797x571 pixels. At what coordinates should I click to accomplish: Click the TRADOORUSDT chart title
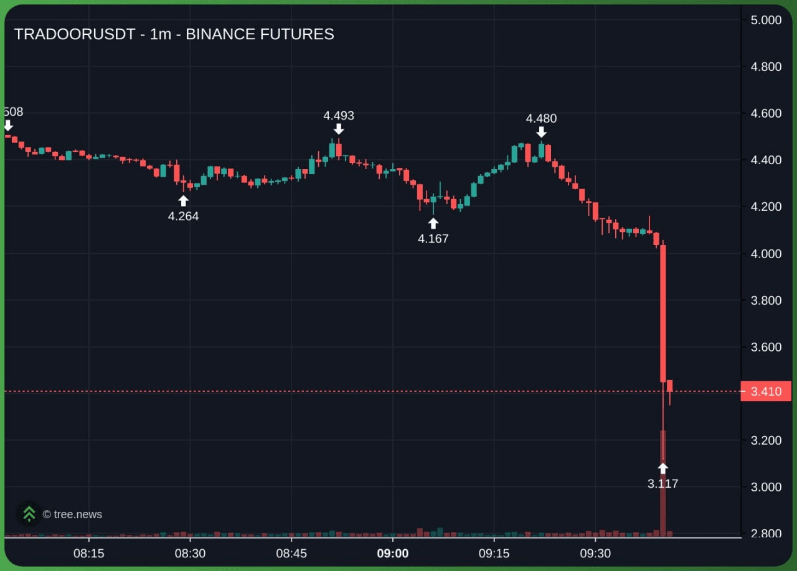(174, 34)
